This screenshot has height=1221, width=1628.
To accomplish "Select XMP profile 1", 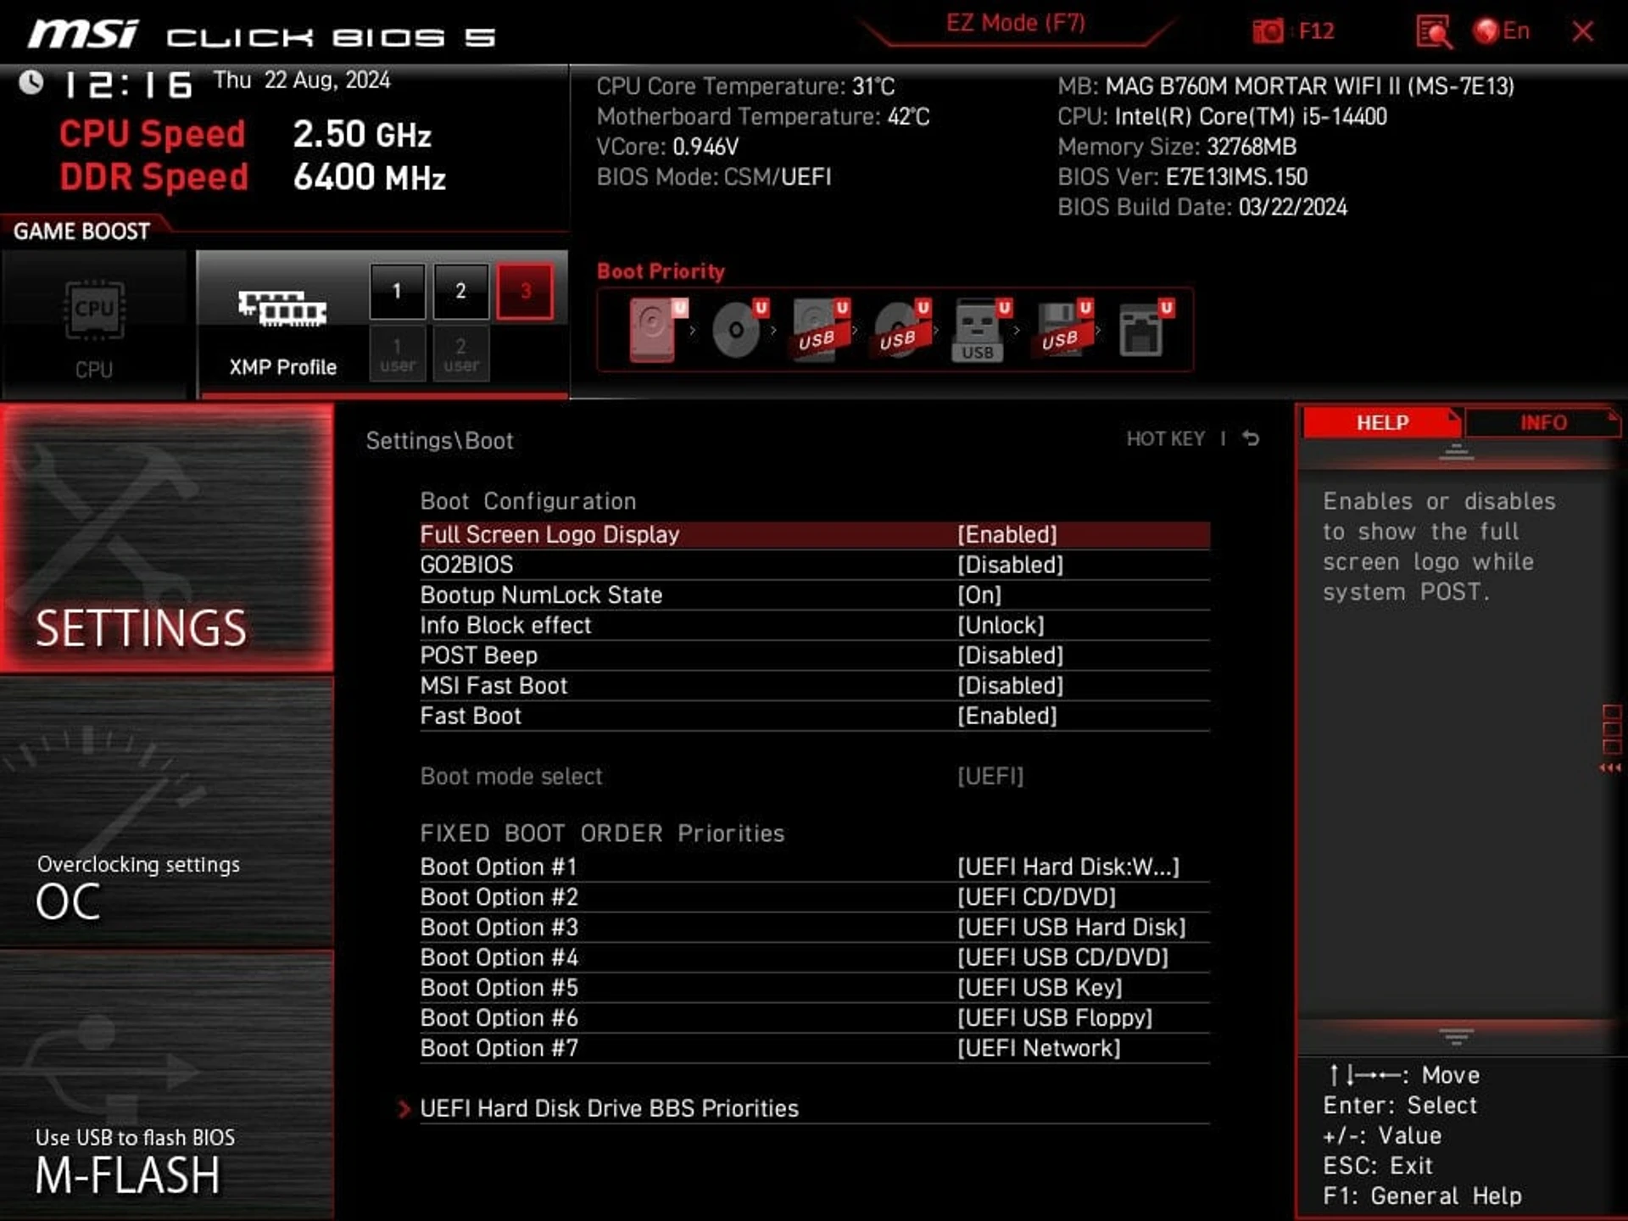I will tap(397, 291).
